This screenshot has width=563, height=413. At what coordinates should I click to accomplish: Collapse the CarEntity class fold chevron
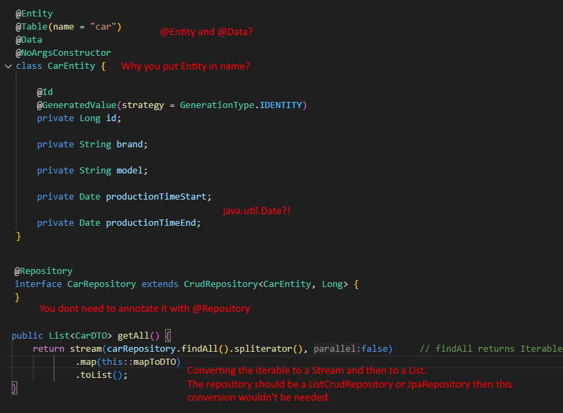(8, 67)
